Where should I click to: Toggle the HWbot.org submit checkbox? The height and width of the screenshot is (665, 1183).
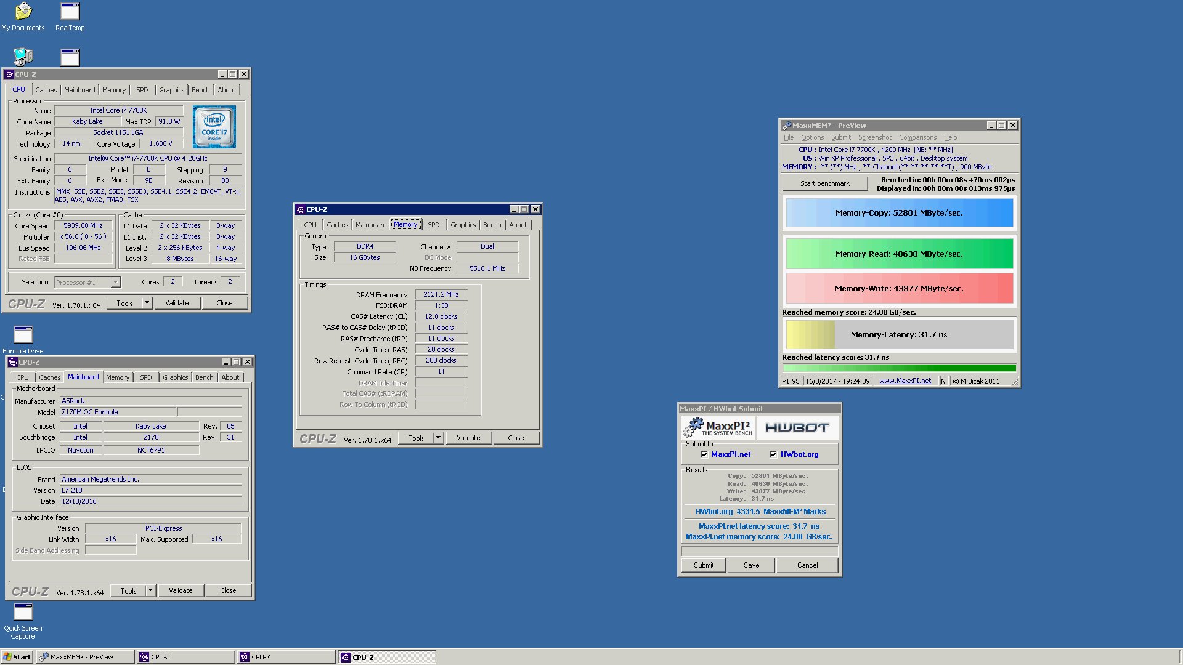[x=773, y=454]
